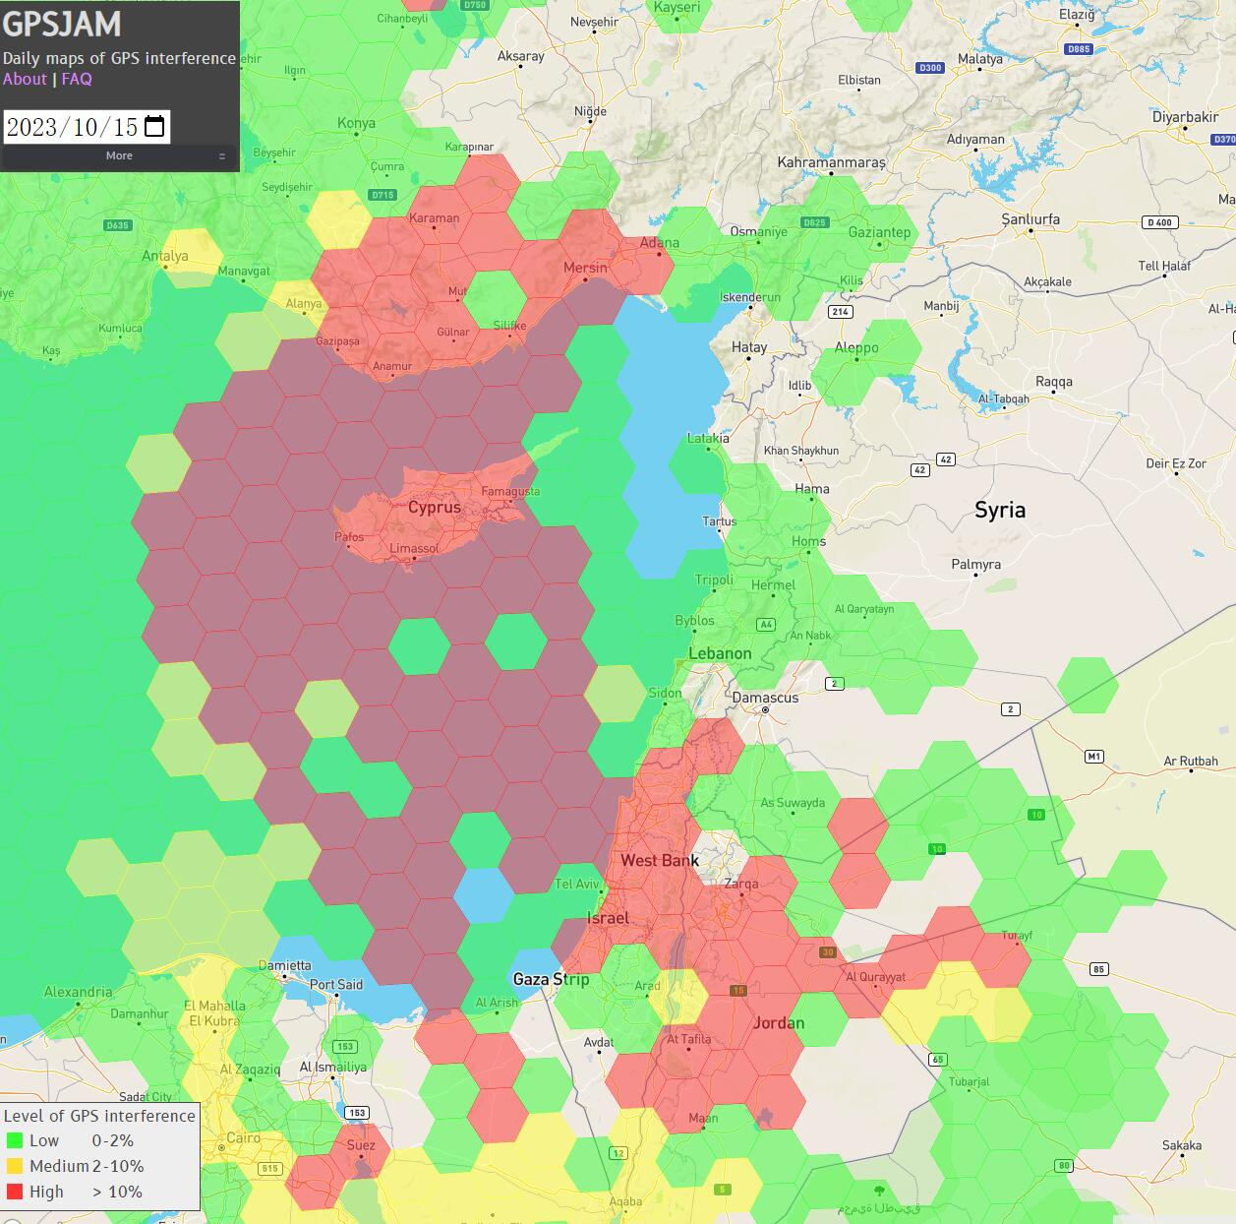Click the Port Said label
Image resolution: width=1236 pixels, height=1224 pixels.
click(336, 985)
